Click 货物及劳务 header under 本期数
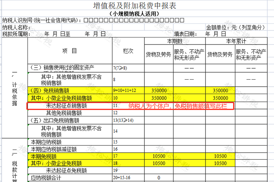The width and height of the screenshot is (274, 182). 159,54
